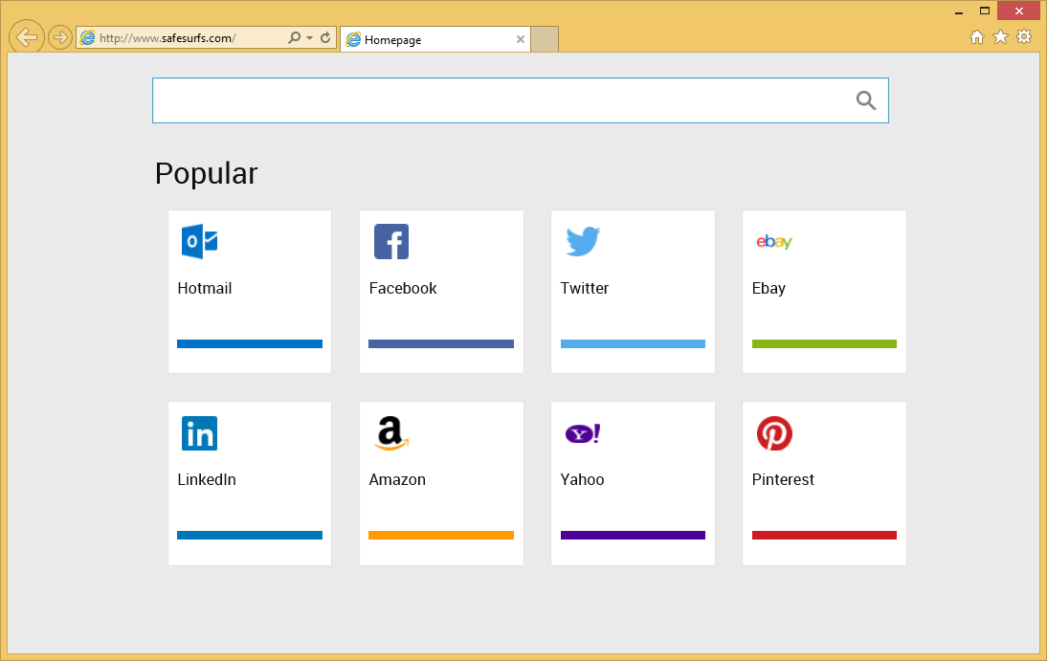Open the Ebay link label
The height and width of the screenshot is (661, 1047).
pyautogui.click(x=769, y=289)
